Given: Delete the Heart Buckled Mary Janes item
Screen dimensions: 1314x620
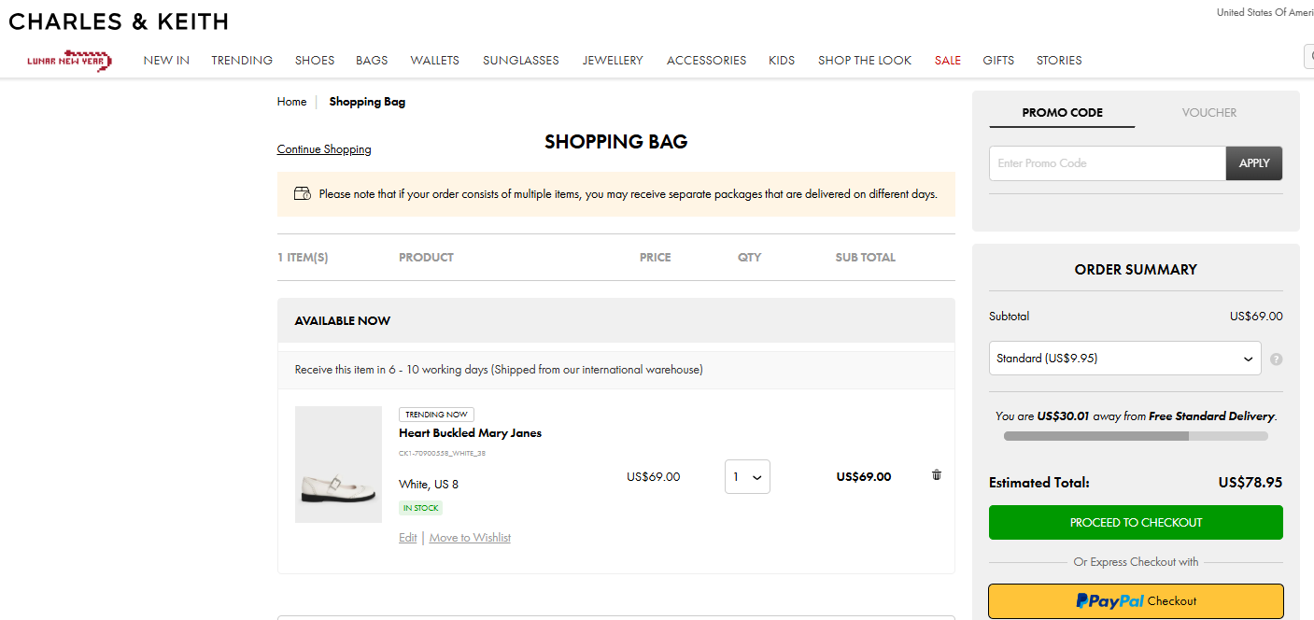Looking at the screenshot, I should (936, 475).
